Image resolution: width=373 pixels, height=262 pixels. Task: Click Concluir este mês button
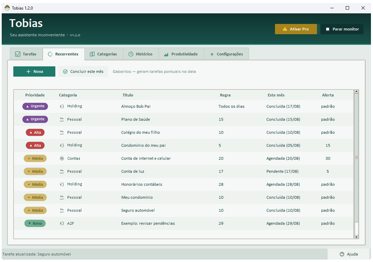[83, 71]
